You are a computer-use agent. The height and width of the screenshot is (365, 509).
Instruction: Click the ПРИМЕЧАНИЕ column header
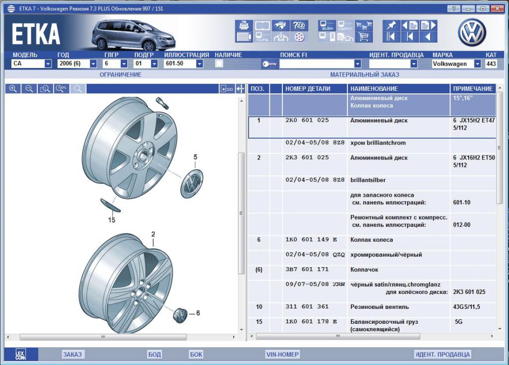coord(473,88)
